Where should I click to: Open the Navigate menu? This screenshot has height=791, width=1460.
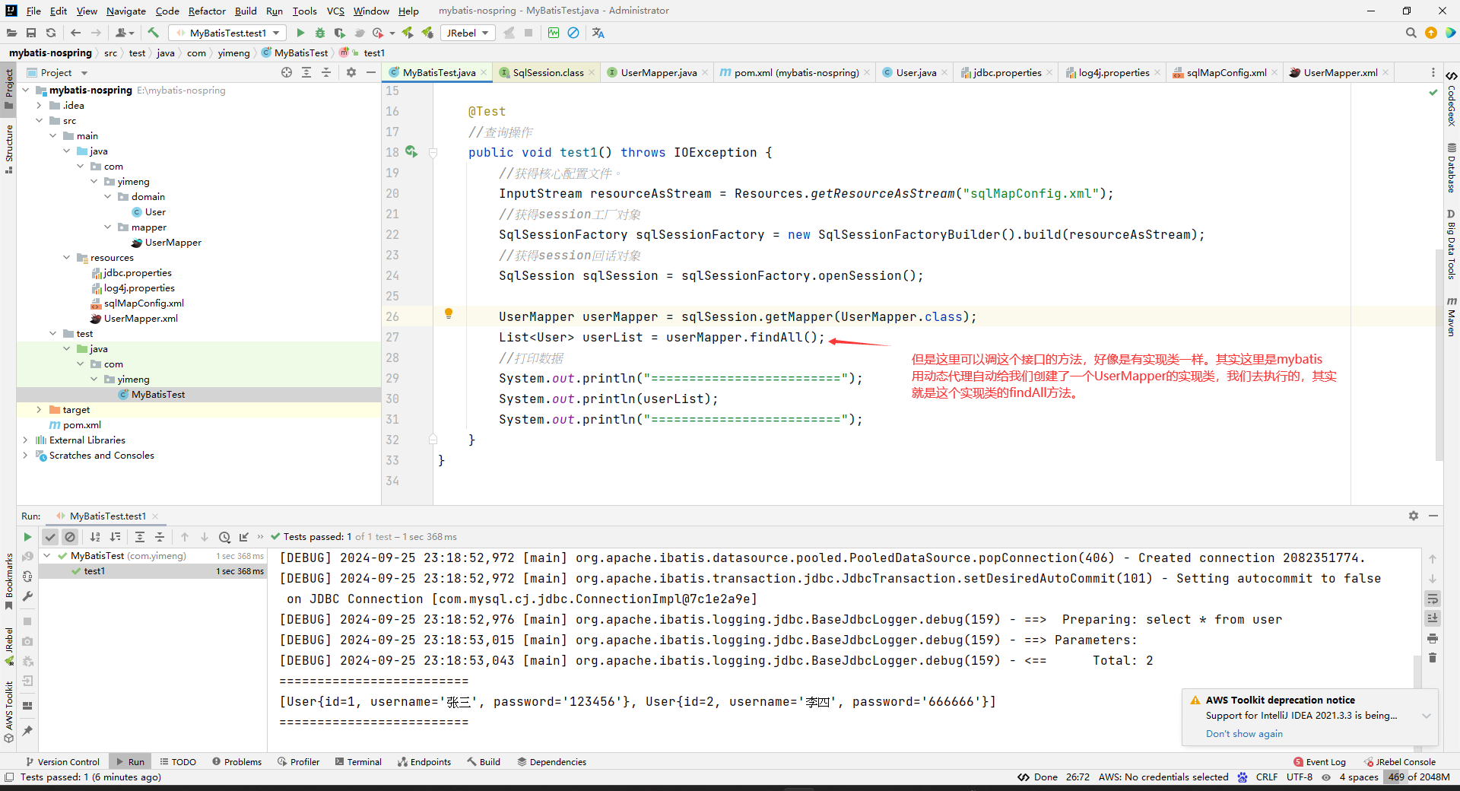point(125,11)
